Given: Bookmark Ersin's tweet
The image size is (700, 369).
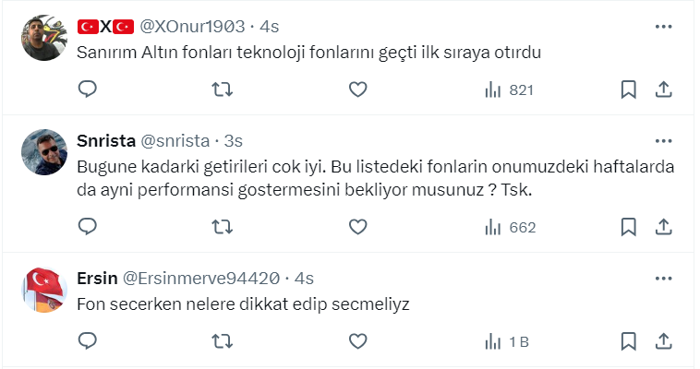Looking at the screenshot, I should 628,341.
